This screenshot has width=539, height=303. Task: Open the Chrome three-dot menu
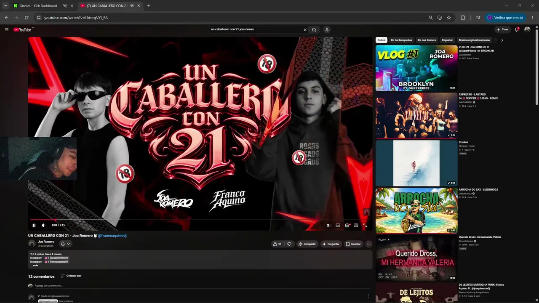click(x=533, y=18)
